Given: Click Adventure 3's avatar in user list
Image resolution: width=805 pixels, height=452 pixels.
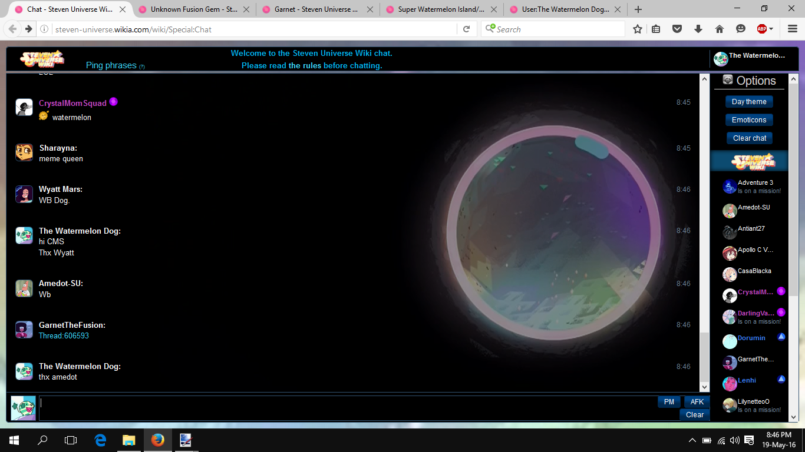Looking at the screenshot, I should (730, 187).
